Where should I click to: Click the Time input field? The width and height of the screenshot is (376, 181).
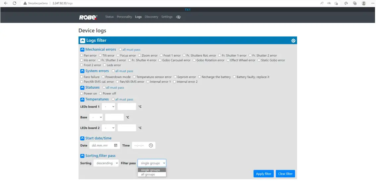(x=144, y=145)
